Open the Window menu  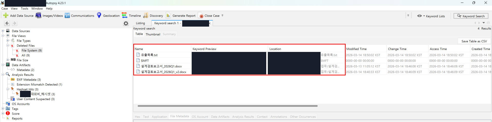point(37,8)
